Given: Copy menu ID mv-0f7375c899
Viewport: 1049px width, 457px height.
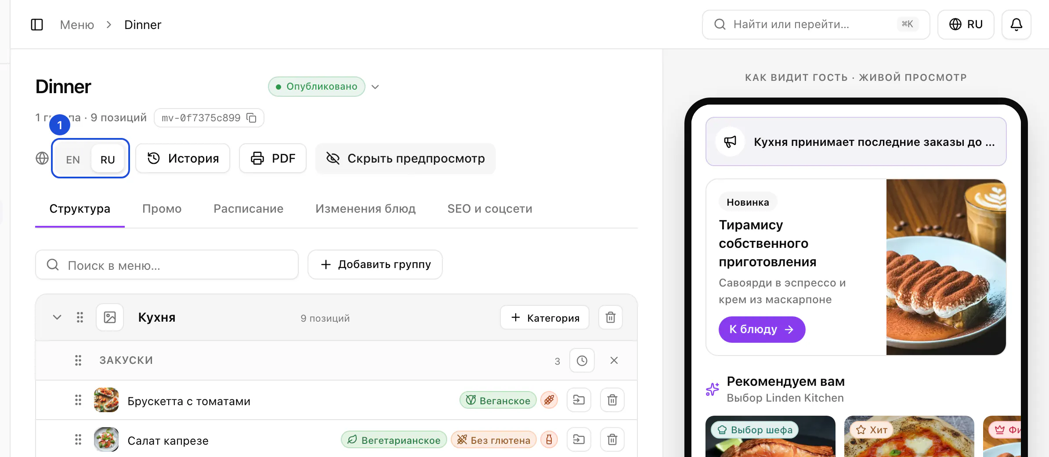Looking at the screenshot, I should tap(252, 118).
